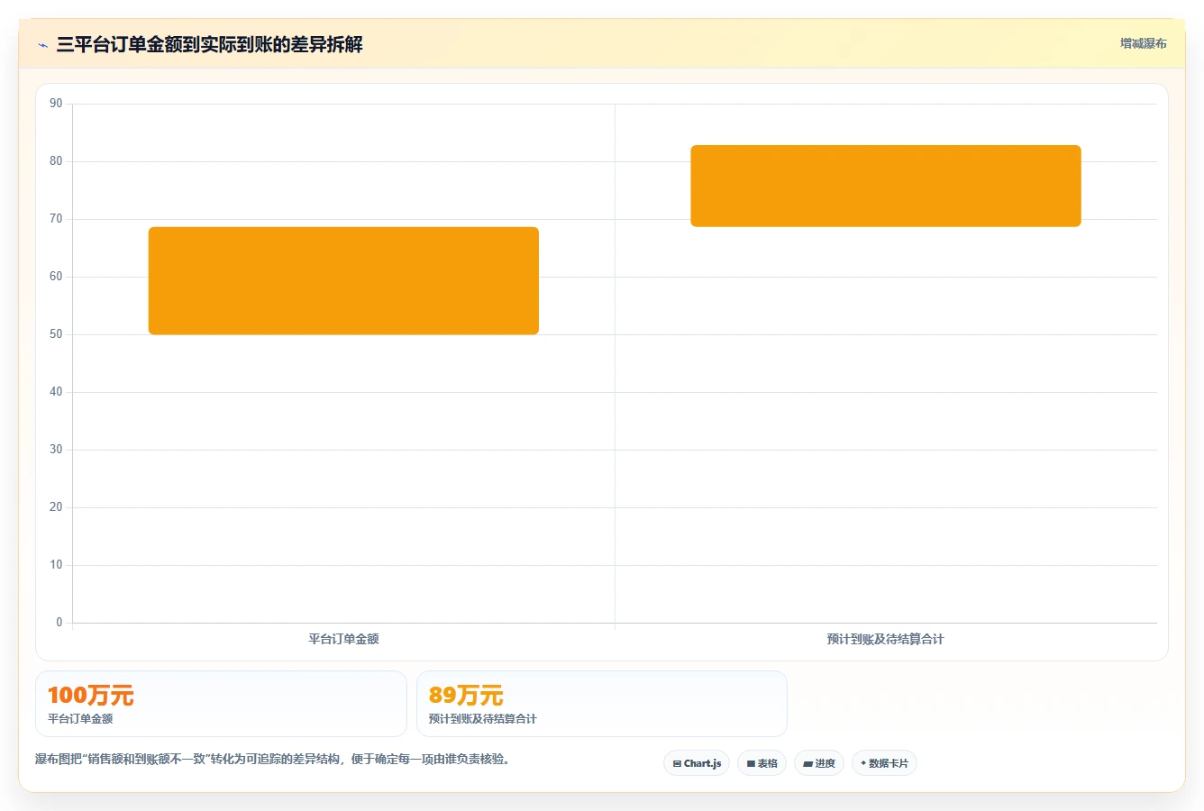1204x811 pixels.
Task: Click the y-axis value 30
Action: (56, 450)
